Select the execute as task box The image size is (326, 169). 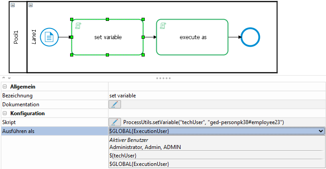click(192, 37)
